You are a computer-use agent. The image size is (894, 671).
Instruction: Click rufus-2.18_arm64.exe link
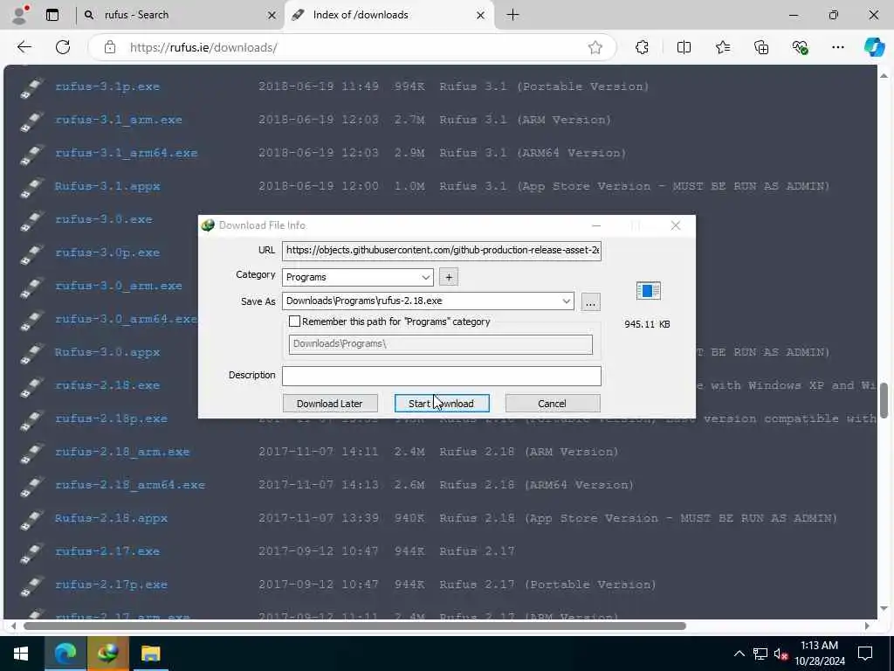(x=130, y=485)
